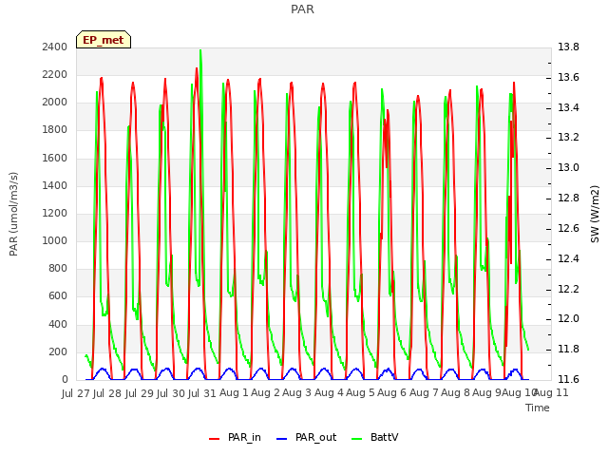Click the chart title 'PAR'

coord(302,9)
